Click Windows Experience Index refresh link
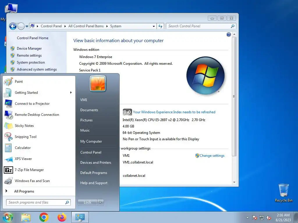 pos(174,112)
